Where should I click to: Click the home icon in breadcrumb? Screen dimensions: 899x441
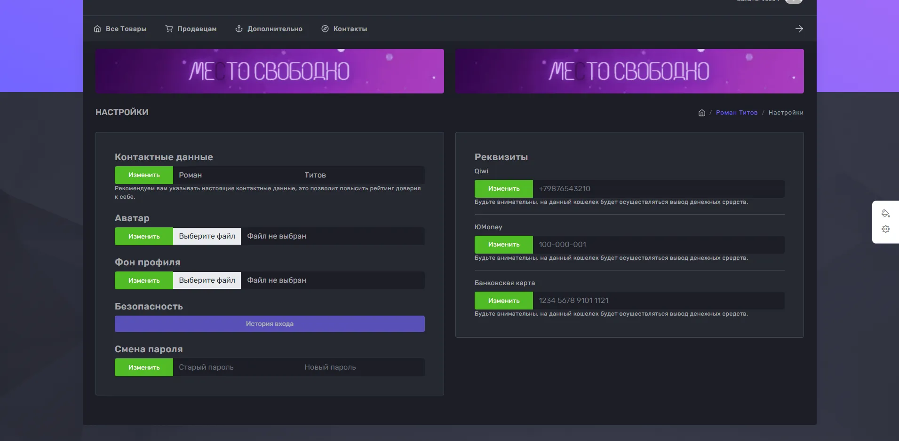(x=701, y=113)
